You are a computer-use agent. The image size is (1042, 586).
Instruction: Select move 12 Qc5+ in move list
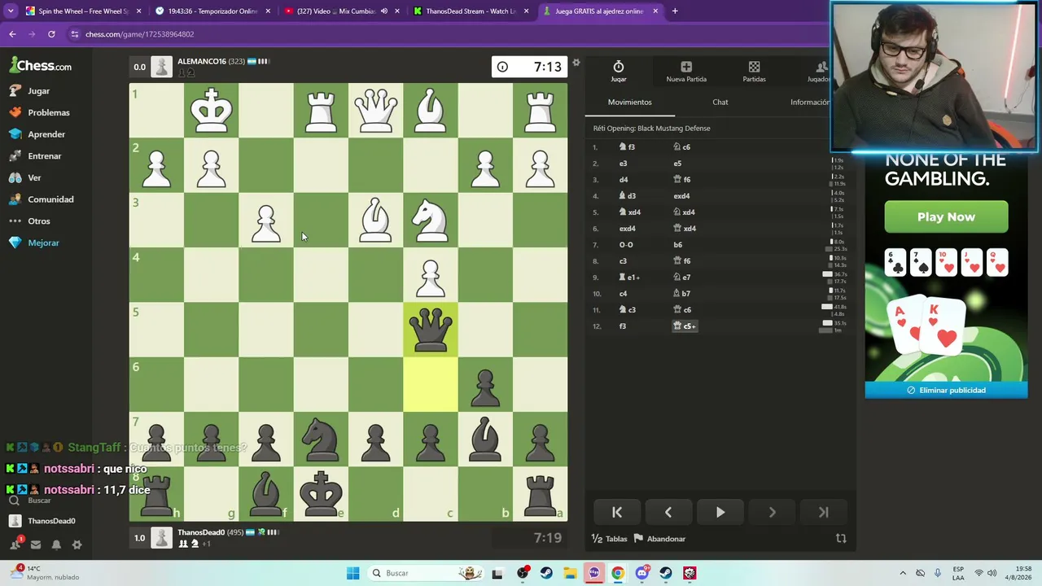[x=684, y=326]
